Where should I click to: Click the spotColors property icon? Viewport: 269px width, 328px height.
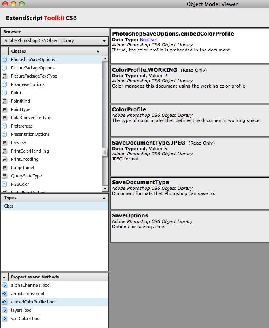point(4,318)
